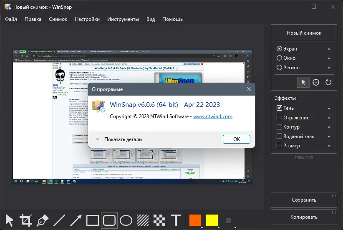Select the Text tool

(176, 220)
